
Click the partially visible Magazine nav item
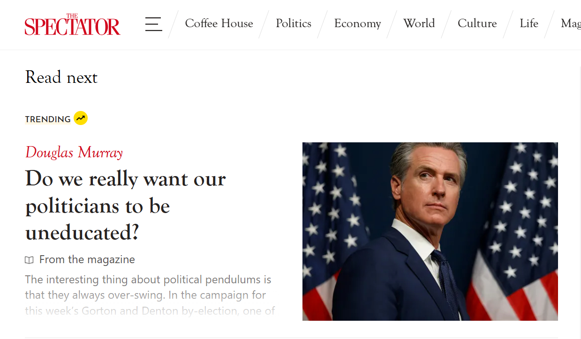(571, 23)
